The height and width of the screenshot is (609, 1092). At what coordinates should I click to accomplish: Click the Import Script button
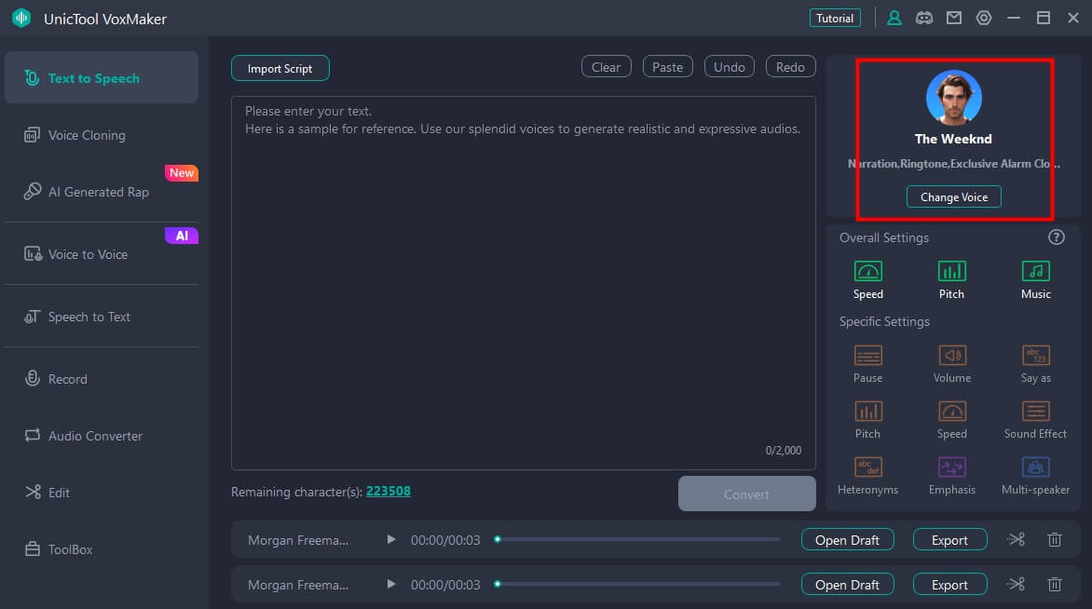[x=280, y=68]
